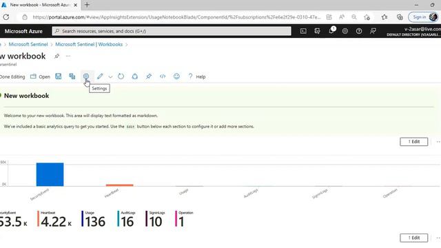Pin the workbook title to dashboard
The image size is (441, 248).
click(x=57, y=56)
